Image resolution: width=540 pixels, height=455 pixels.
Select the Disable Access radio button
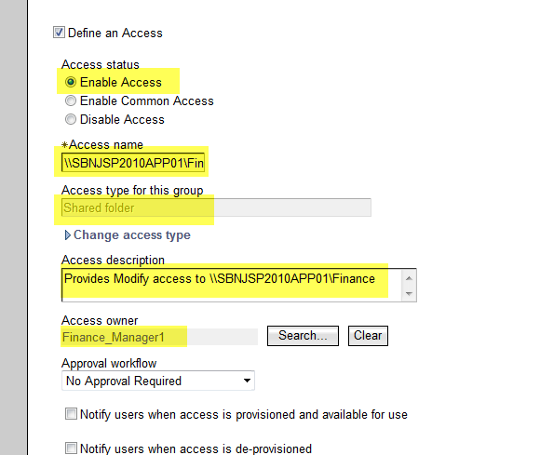click(71, 119)
